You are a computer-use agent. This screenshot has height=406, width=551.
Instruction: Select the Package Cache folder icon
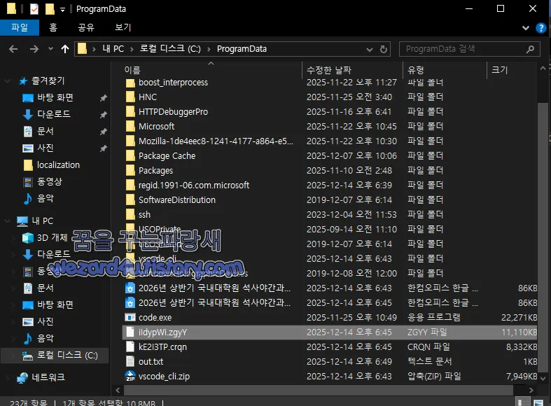[130, 156]
